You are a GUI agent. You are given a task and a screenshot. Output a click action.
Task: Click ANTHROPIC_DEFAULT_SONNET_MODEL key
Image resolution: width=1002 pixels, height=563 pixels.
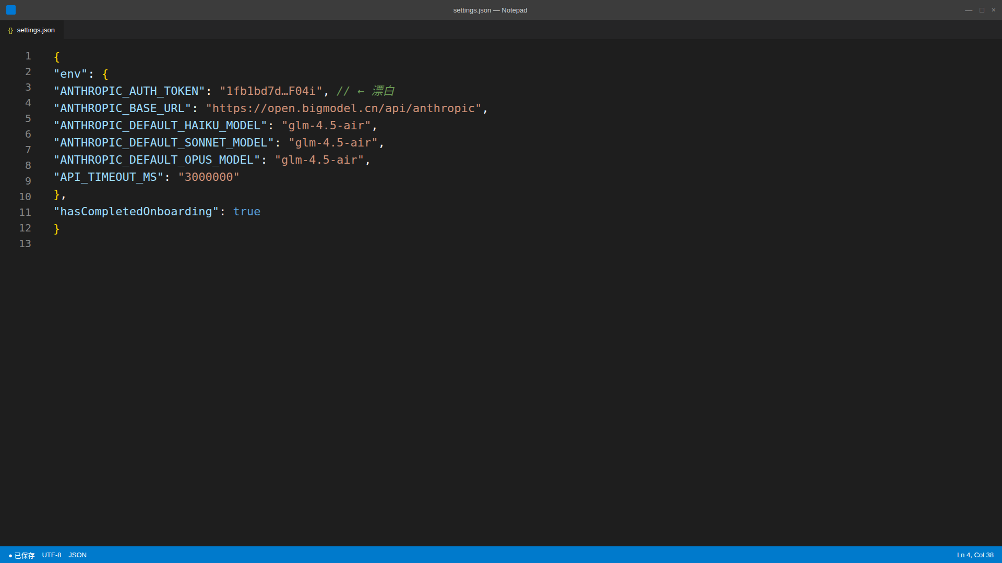pos(164,143)
